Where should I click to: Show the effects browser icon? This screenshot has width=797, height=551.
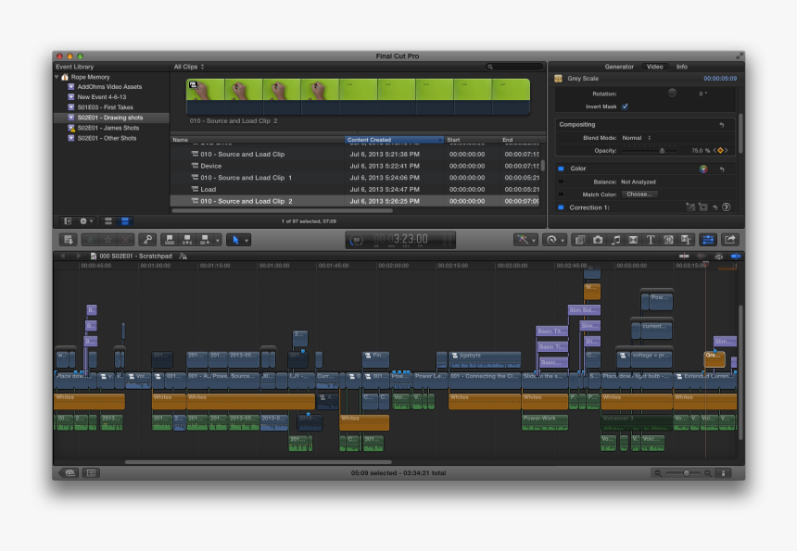579,240
